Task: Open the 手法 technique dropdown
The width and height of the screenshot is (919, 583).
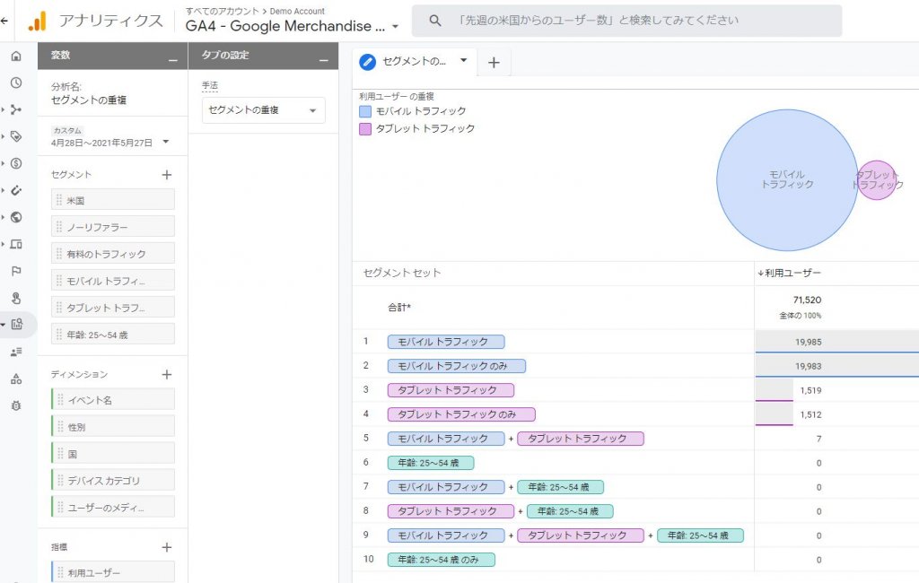Action: pos(264,110)
